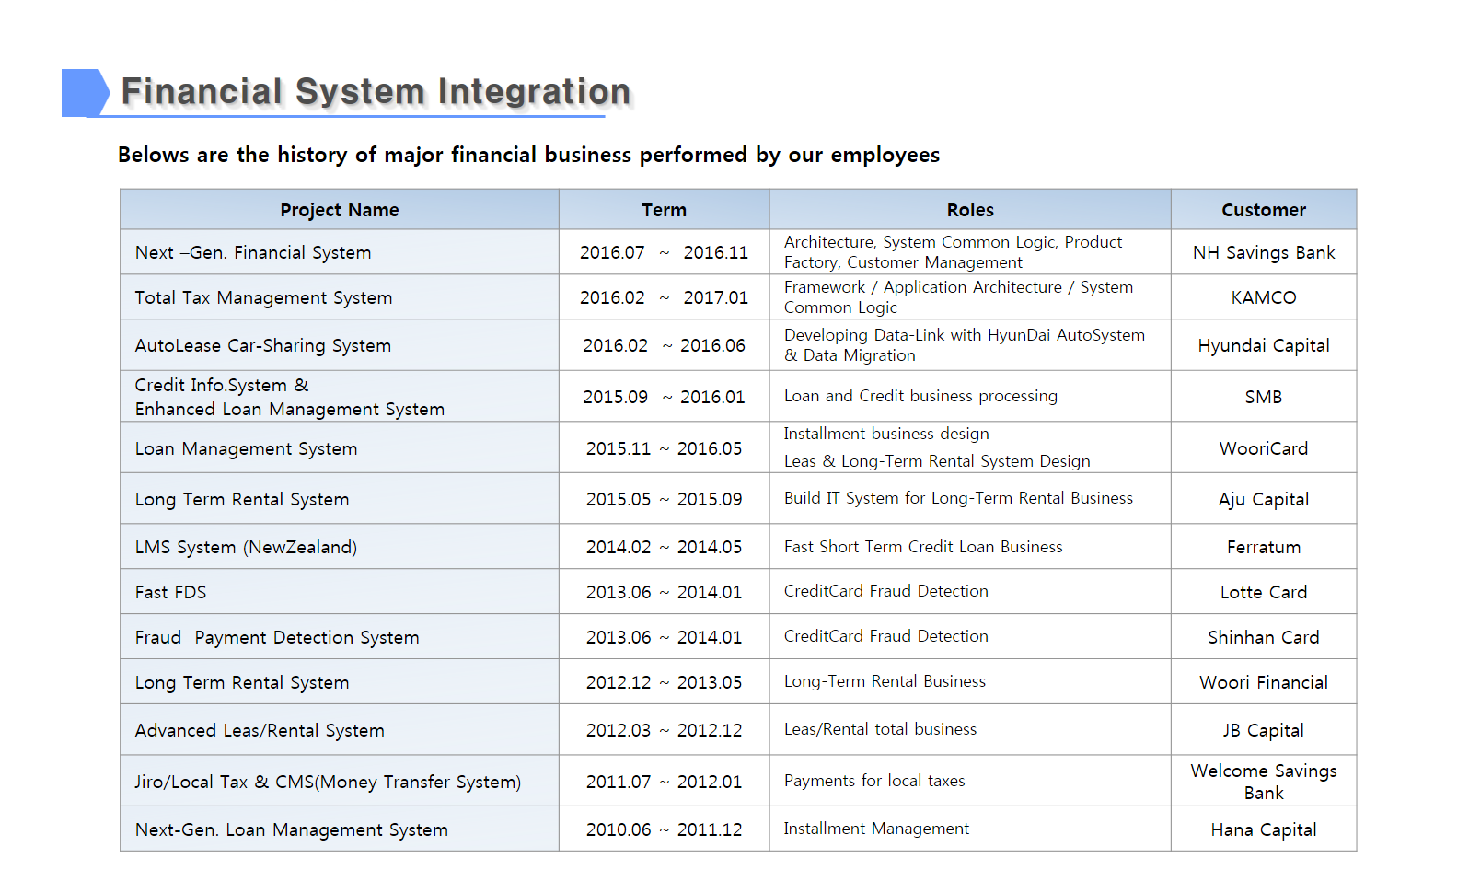This screenshot has width=1469, height=870.
Task: Click 'CreditCard Fraud Detection' in Shinhan Card row
Action: pos(886,636)
